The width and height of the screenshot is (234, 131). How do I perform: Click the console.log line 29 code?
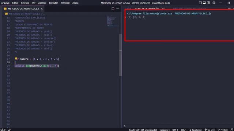37,66
